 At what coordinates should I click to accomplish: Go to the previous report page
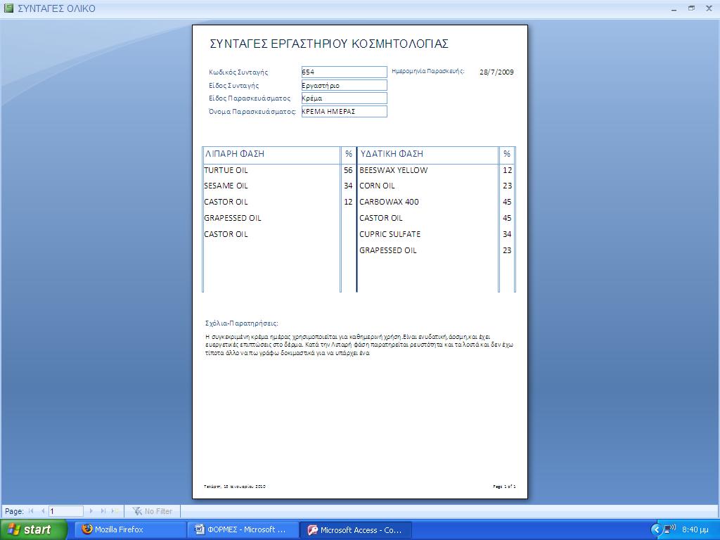pos(43,511)
